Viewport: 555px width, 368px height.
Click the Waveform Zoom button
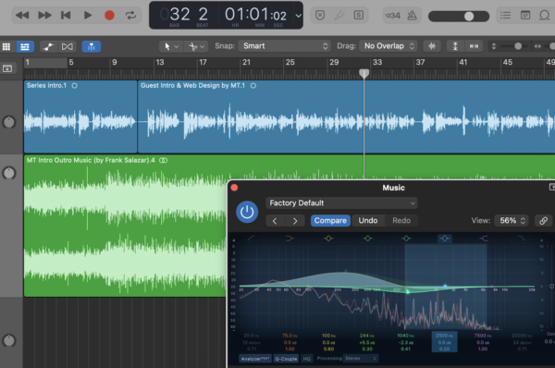click(x=432, y=46)
